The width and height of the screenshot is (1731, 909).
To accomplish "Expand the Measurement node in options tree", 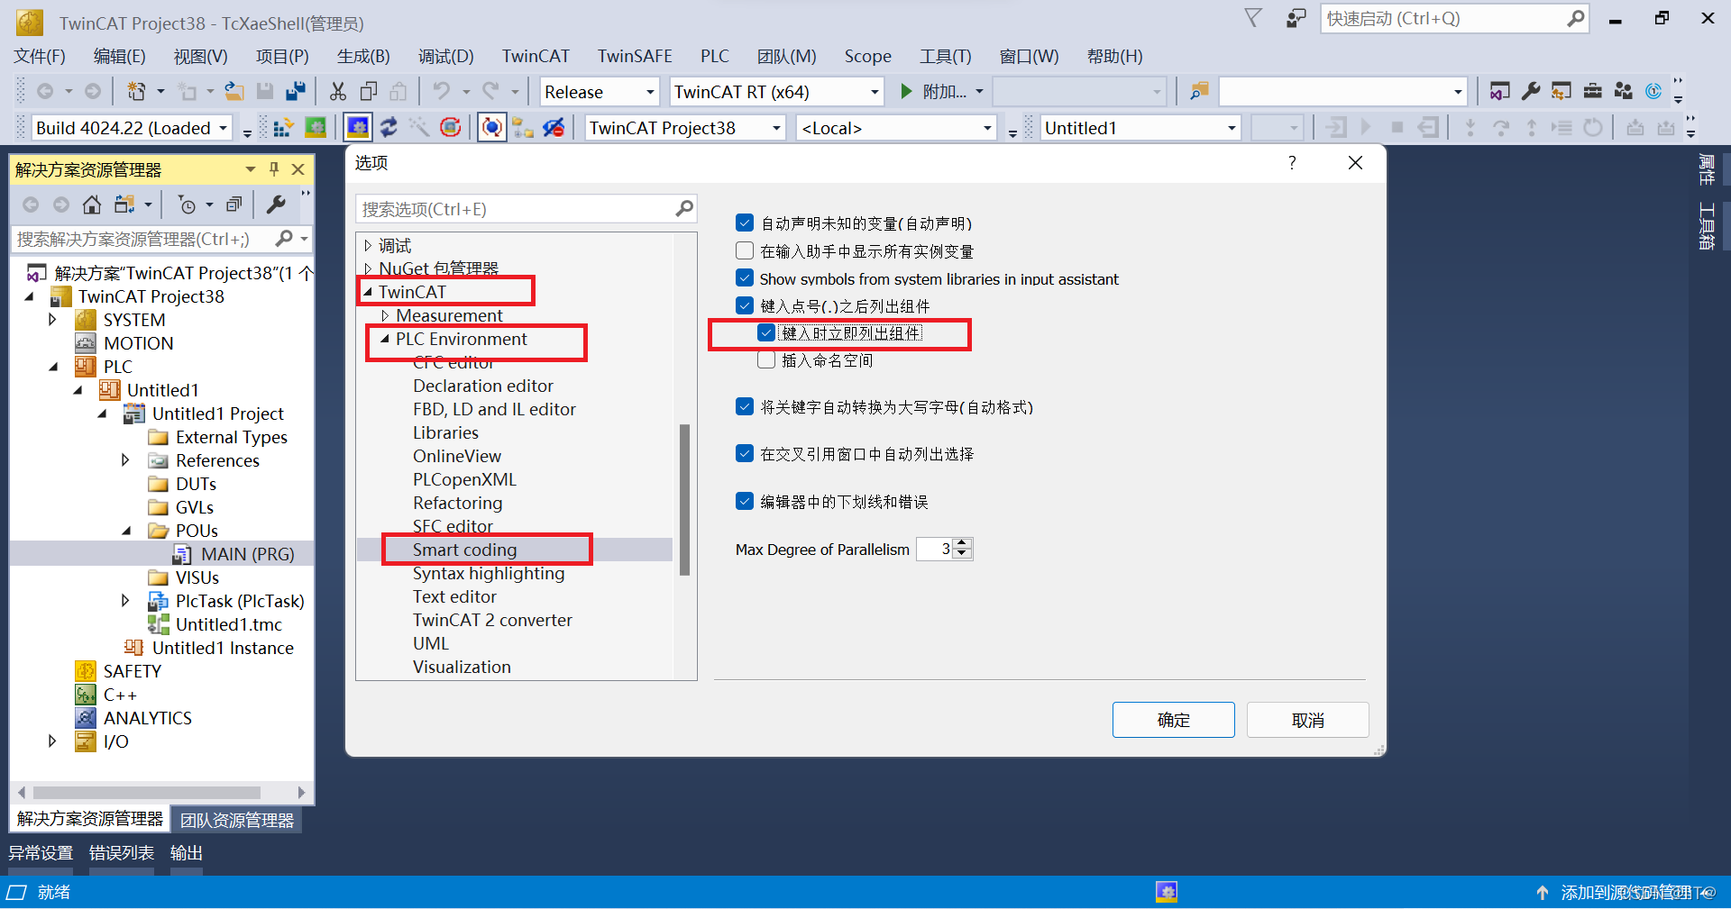I will tap(385, 315).
